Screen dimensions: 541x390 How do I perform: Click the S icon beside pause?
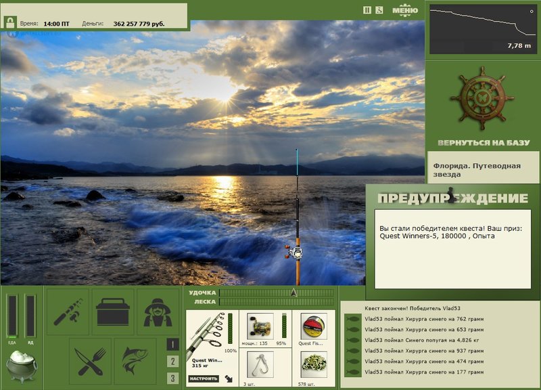point(379,10)
